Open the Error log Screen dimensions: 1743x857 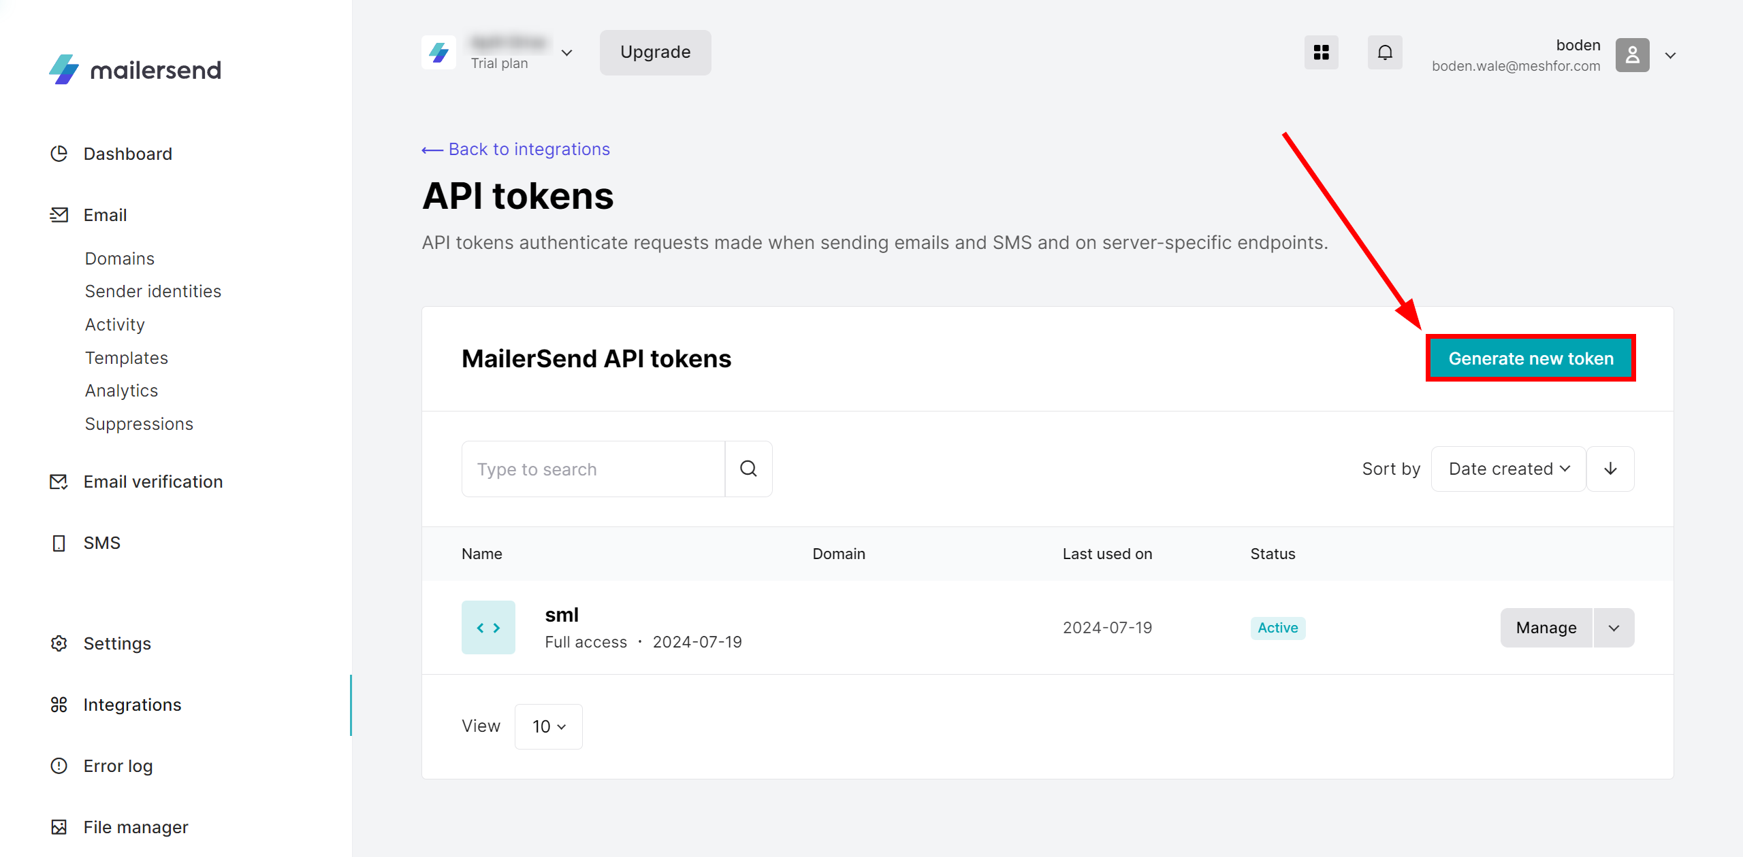pyautogui.click(x=118, y=766)
